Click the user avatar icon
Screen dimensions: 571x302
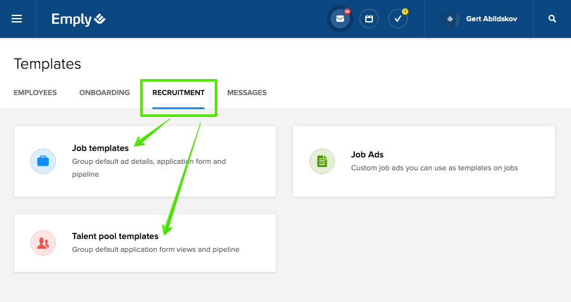pos(450,19)
